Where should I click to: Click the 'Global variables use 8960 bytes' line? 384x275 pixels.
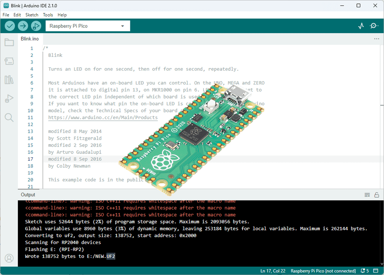pos(196,228)
